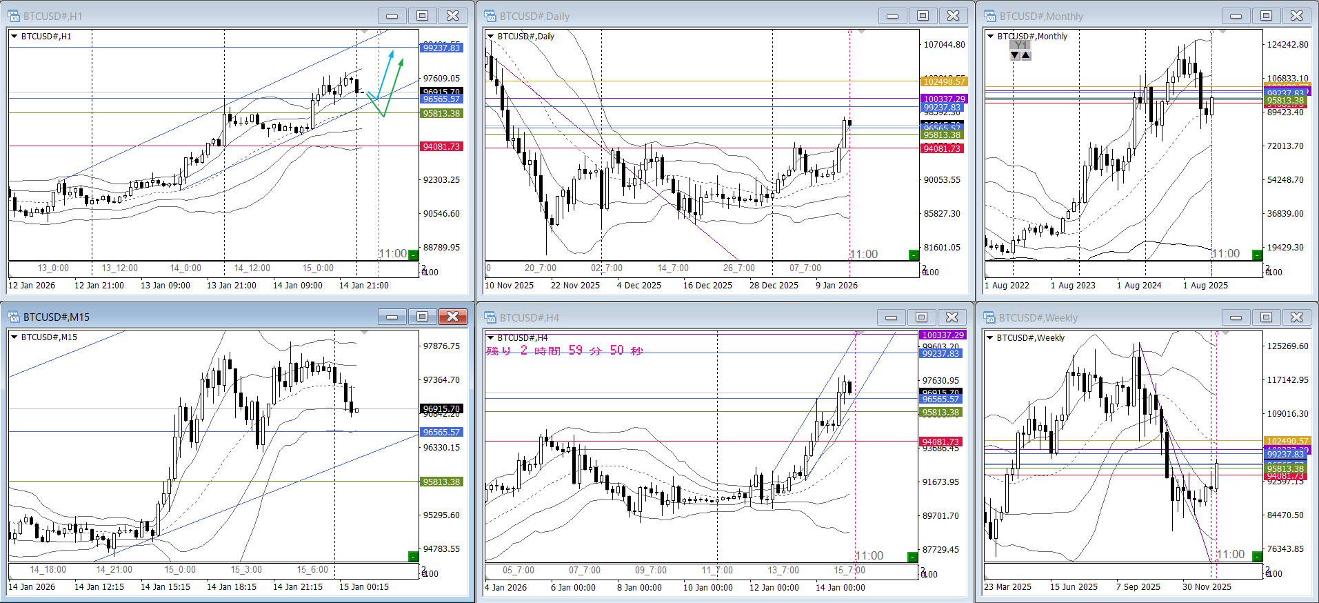Toggle green minus box on Weekly chart

(x=1257, y=556)
